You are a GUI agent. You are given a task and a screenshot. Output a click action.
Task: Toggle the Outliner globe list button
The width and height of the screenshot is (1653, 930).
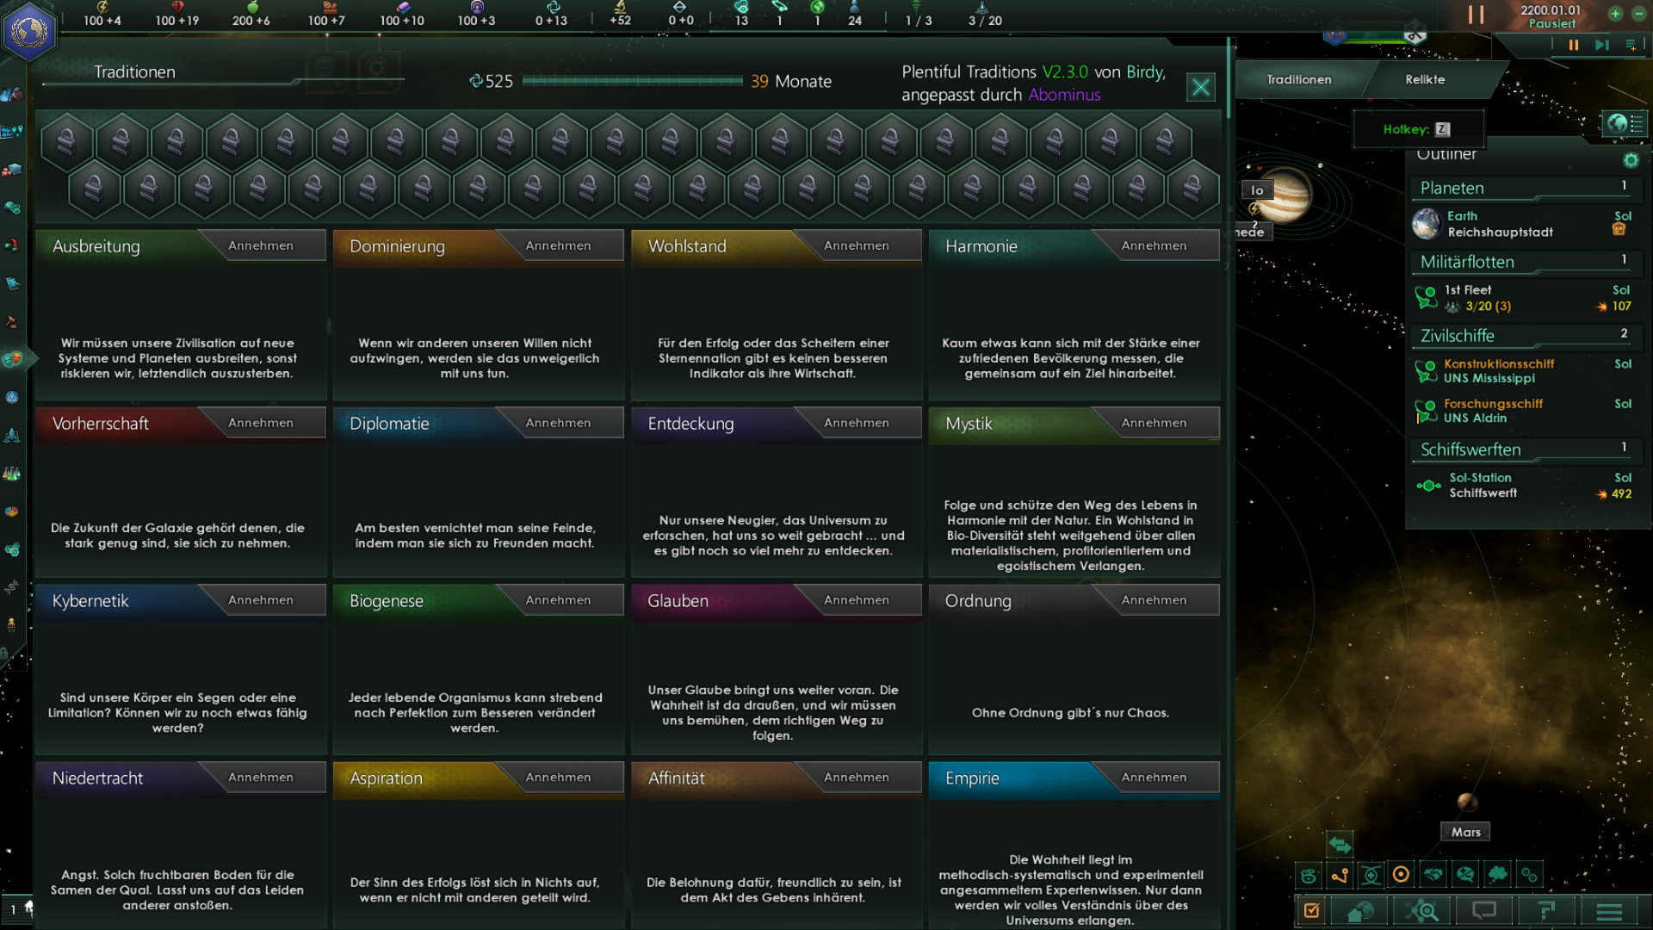(1625, 124)
